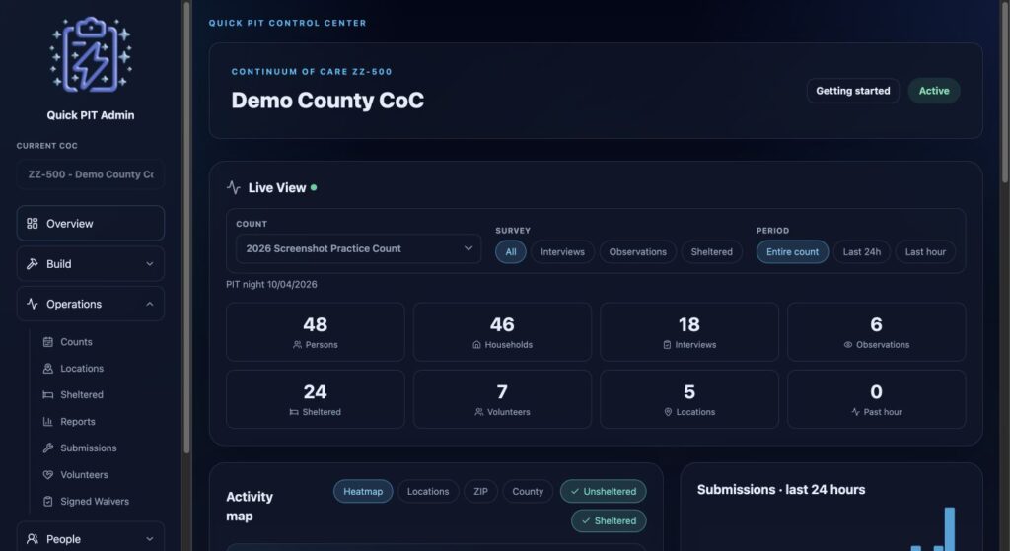Click the Persons stat people icon
Image resolution: width=1010 pixels, height=551 pixels.
pos(297,344)
